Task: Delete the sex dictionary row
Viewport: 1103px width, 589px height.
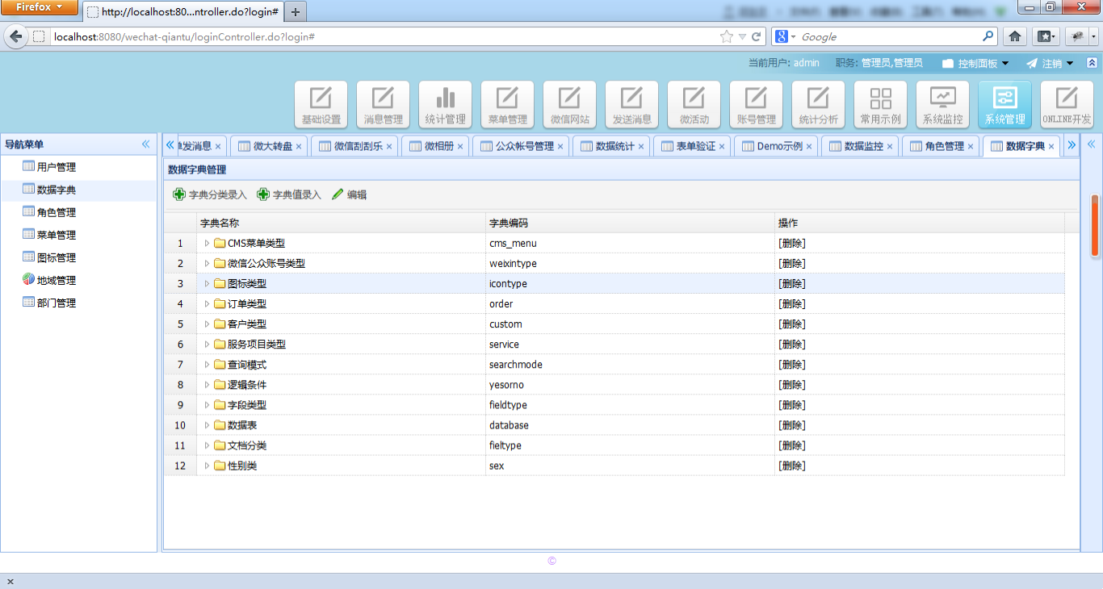Action: pos(791,466)
